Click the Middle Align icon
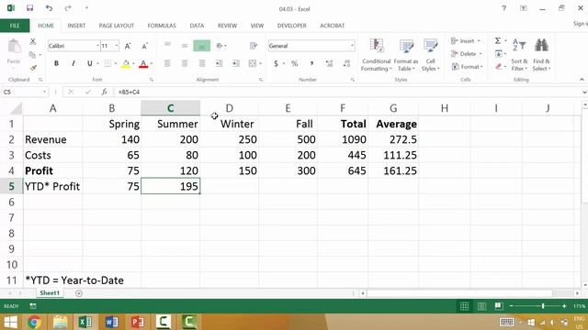This screenshot has height=330, width=588. (185, 45)
